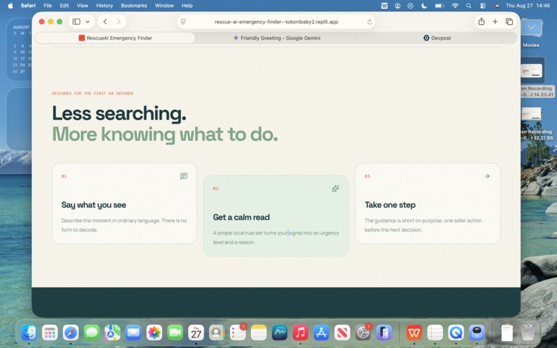Open the tab group dropdown chevron beside sidebar button
Screen dimensions: 557x348
coord(87,21)
